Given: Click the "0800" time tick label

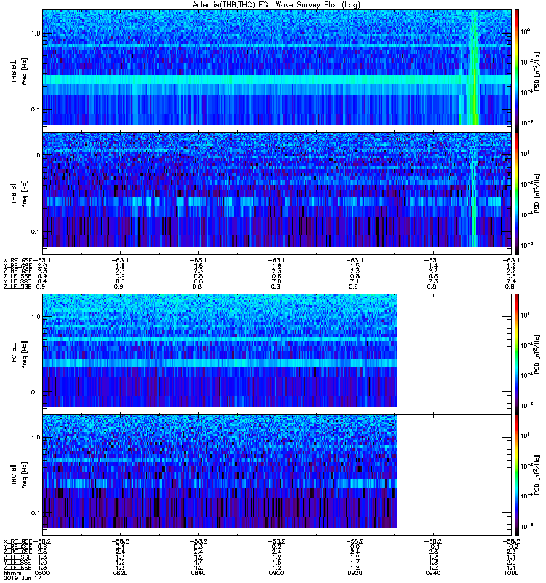Looking at the screenshot, I should tap(42, 573).
